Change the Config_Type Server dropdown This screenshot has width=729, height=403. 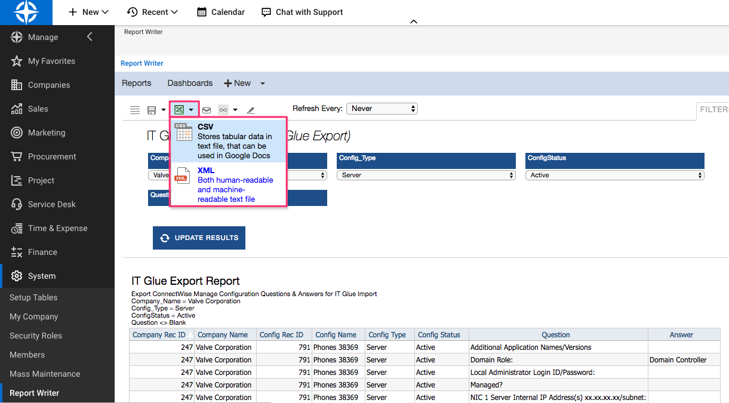coord(426,175)
